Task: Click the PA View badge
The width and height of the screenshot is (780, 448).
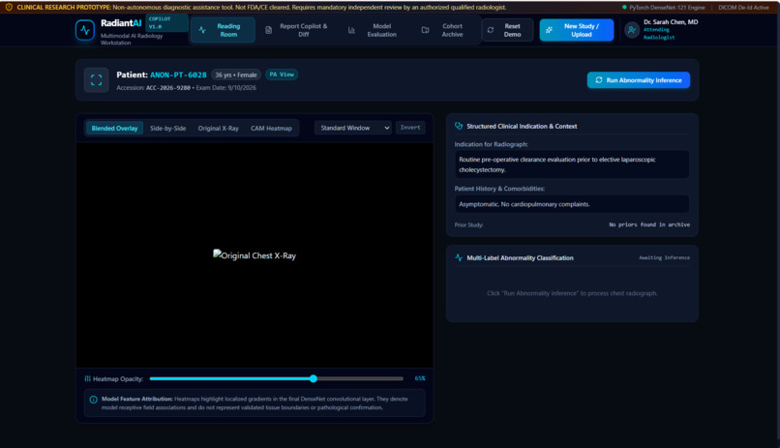Action: point(282,75)
